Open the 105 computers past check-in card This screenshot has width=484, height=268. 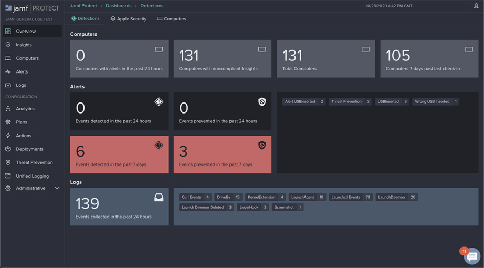[x=429, y=58]
